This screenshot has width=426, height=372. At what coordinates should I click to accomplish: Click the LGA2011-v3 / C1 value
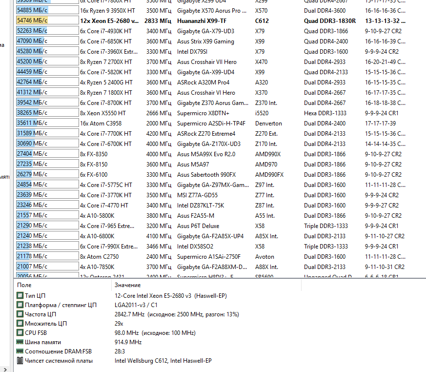click(136, 305)
